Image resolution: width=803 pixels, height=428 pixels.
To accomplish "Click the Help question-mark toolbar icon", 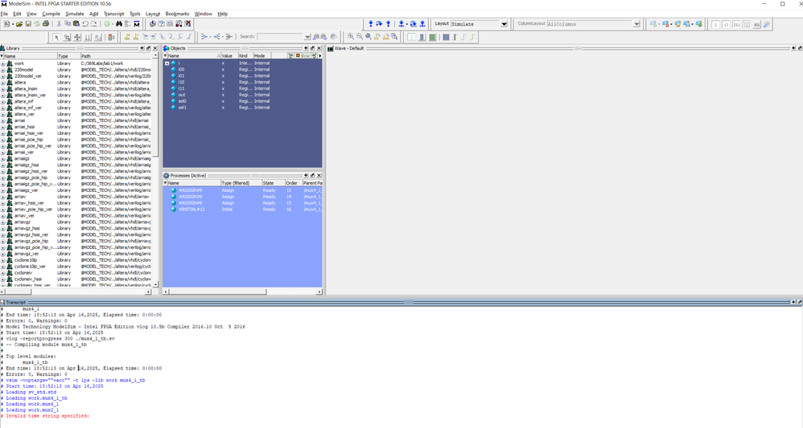I will pyautogui.click(x=161, y=24).
